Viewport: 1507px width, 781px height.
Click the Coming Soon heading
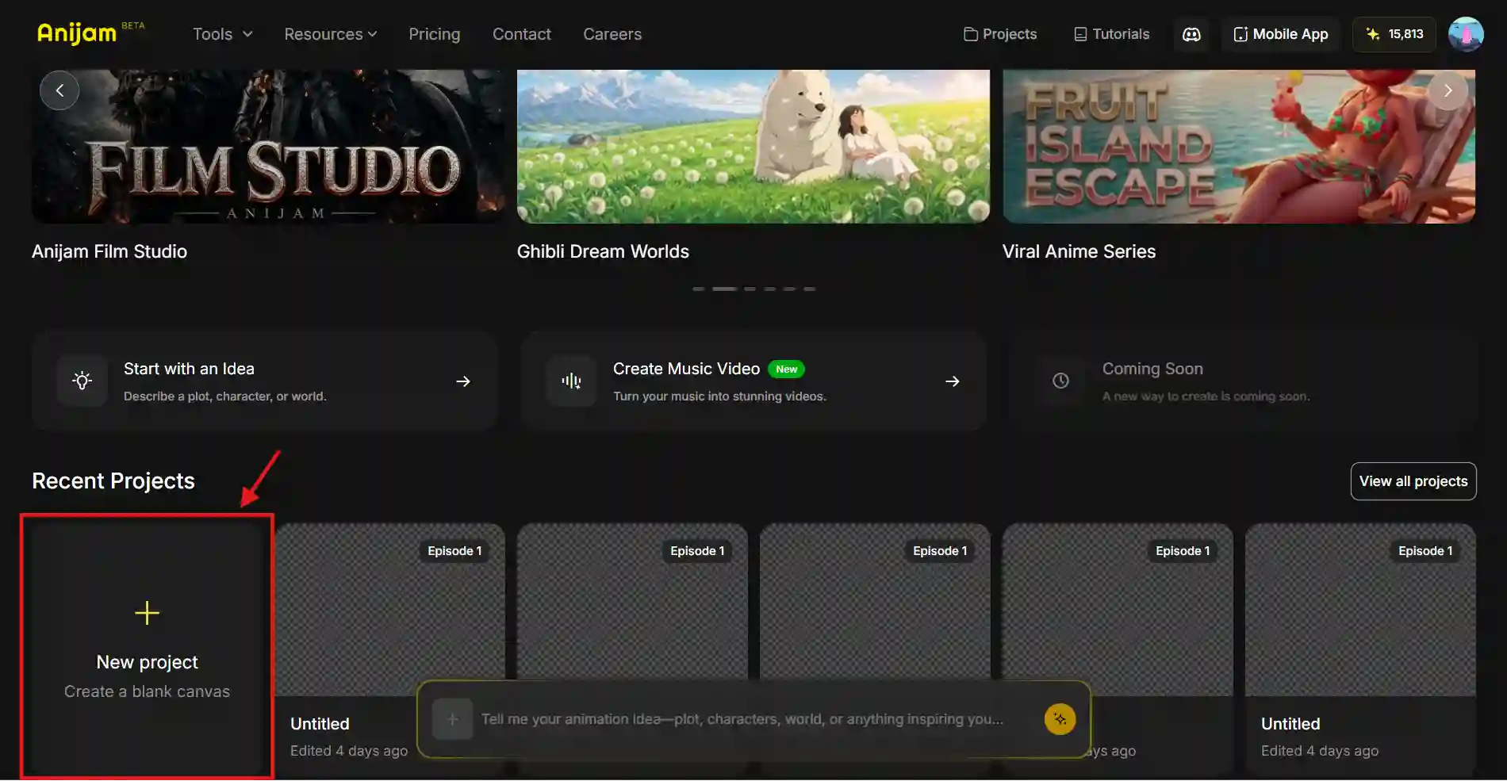[1152, 369]
